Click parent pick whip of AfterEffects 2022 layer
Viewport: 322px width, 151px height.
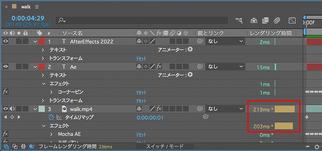click(x=199, y=41)
